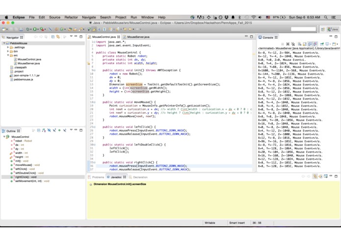Click Collapse All in Navigator panel

[53, 37]
